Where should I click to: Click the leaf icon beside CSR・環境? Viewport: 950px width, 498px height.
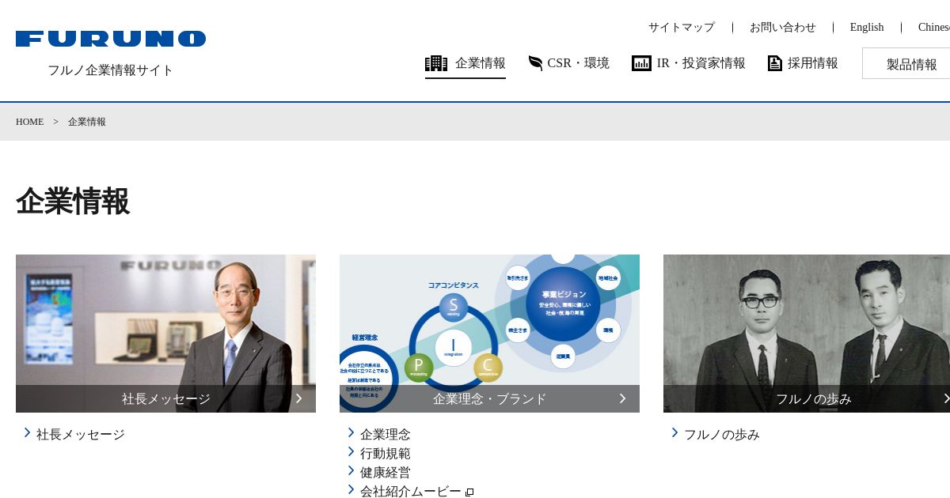536,63
